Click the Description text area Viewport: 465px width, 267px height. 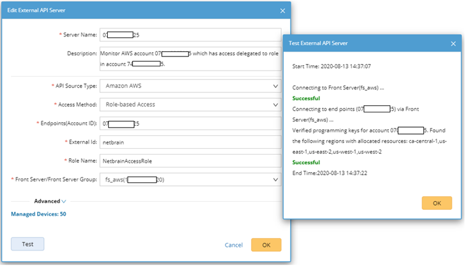coord(190,59)
